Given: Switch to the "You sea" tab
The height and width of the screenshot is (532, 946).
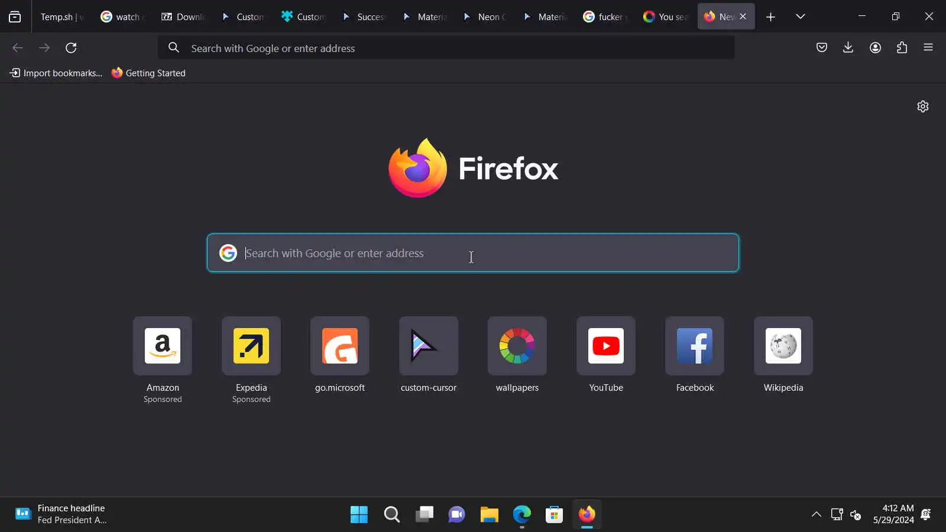Looking at the screenshot, I should pyautogui.click(x=665, y=17).
